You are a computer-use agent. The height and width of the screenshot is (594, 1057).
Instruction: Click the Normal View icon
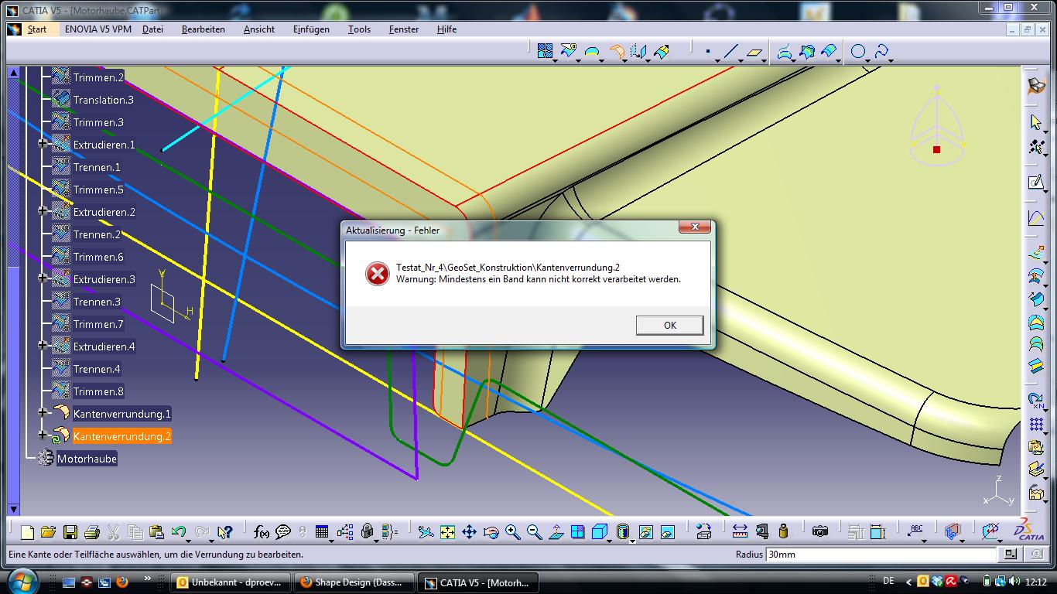coord(556,532)
